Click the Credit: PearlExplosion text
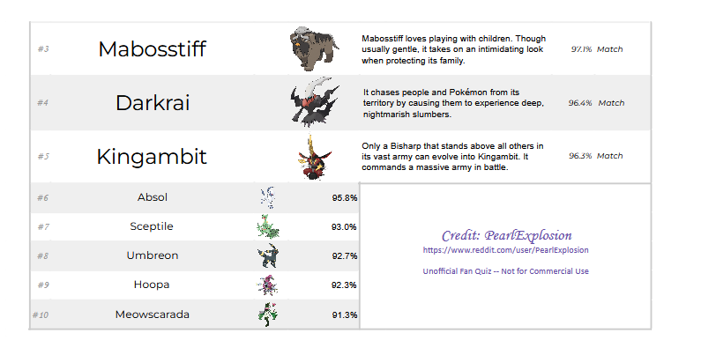This screenshot has height=355, width=701. coord(506,235)
